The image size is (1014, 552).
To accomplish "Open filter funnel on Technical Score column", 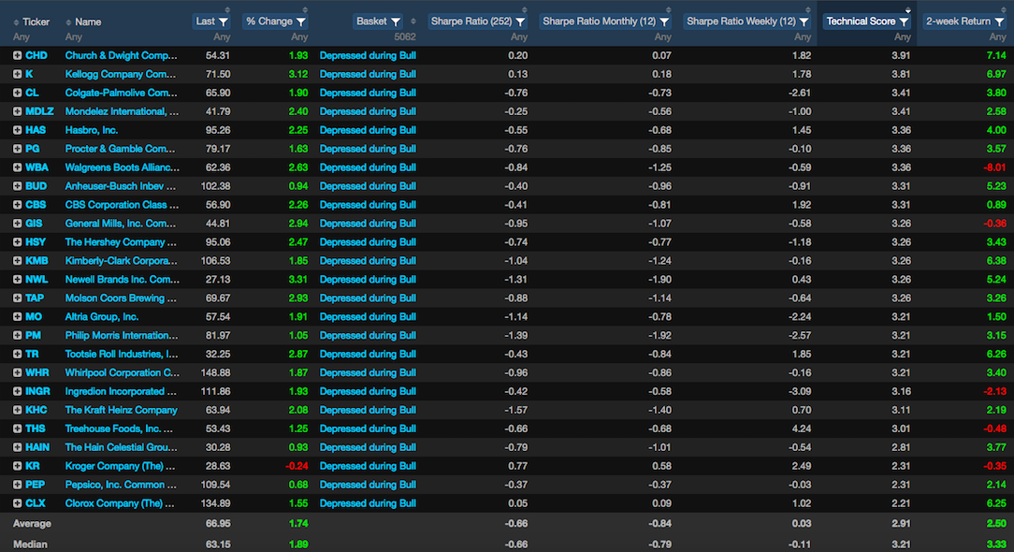I will click(904, 22).
